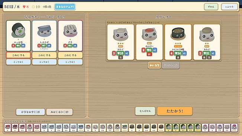This screenshot has width=242, height=136.
Task: Reserve げそ with its とっておく button
Action: tap(70, 62)
